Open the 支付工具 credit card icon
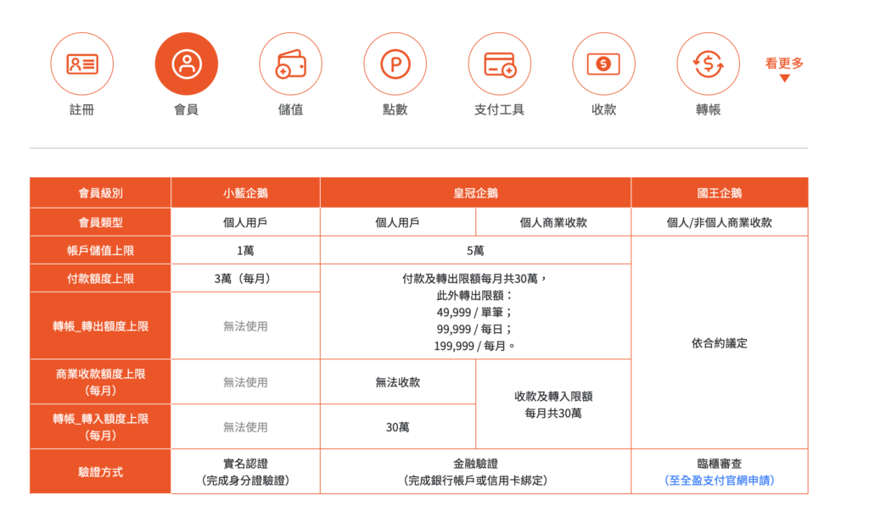This screenshot has height=506, width=869. click(x=499, y=64)
